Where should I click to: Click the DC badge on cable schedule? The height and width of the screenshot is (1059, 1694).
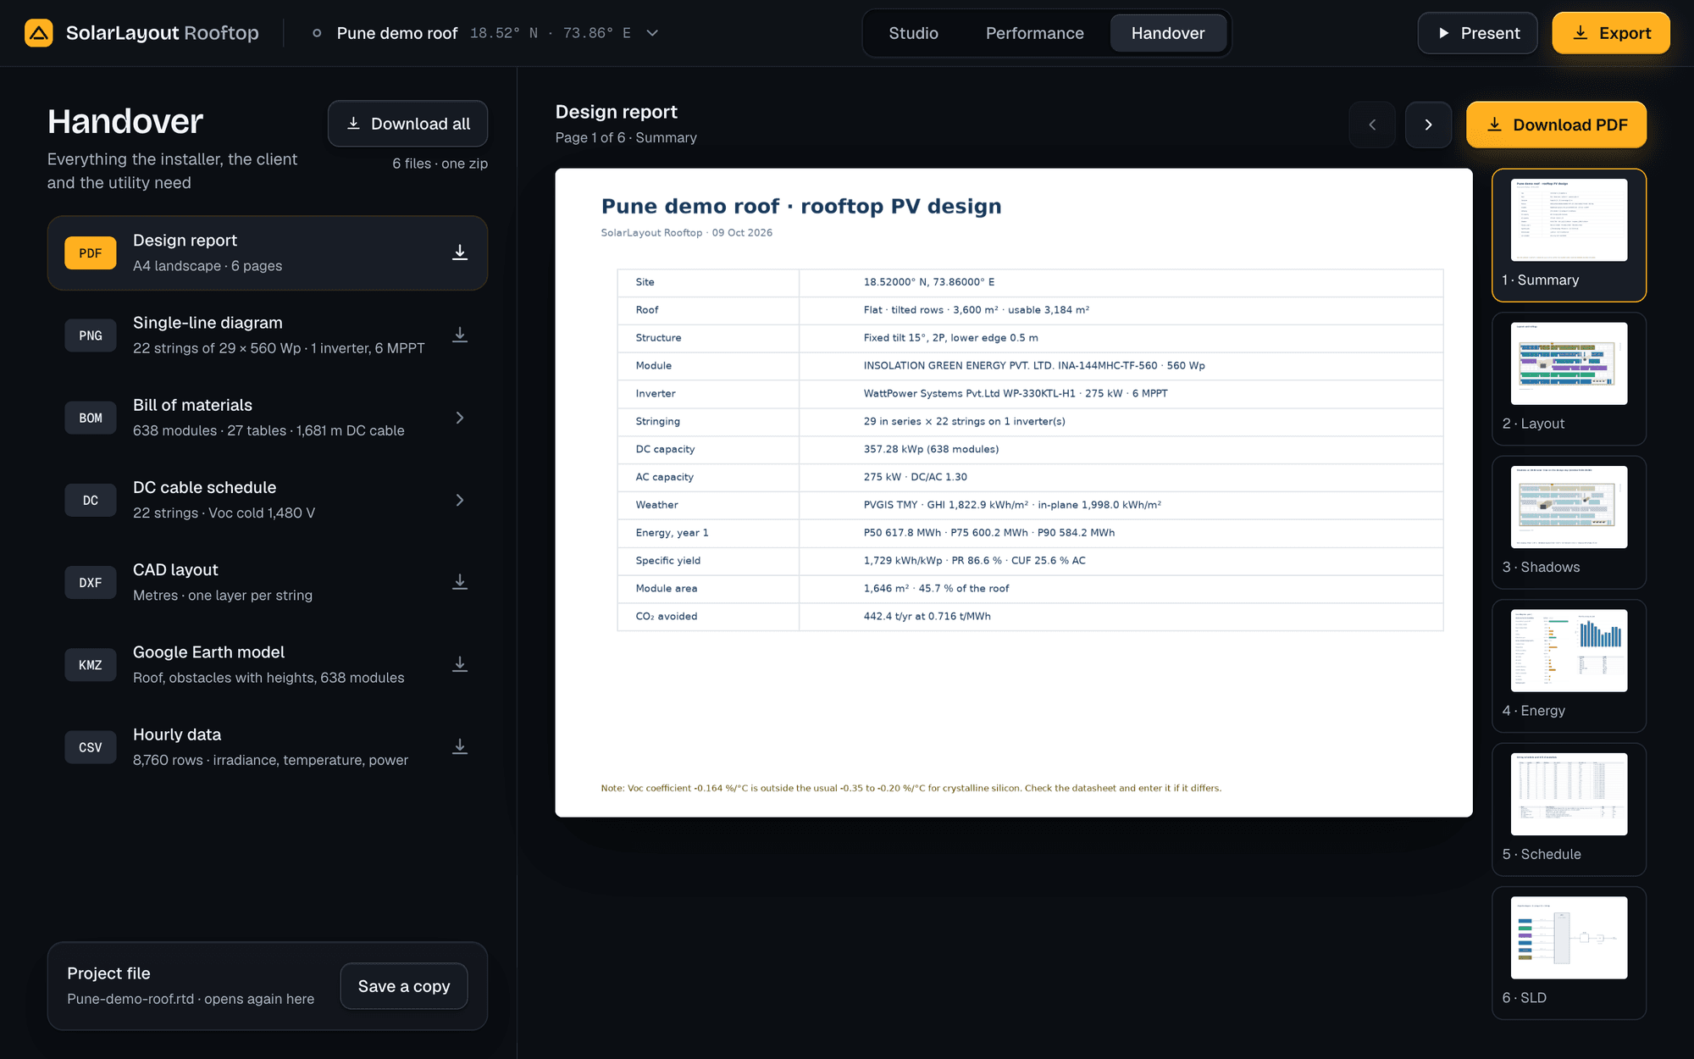click(x=91, y=500)
